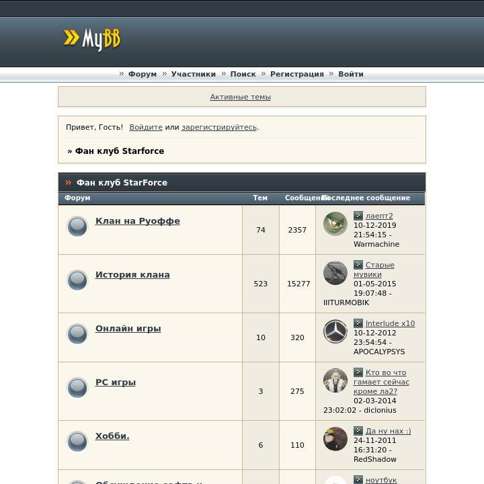Viewport: 484px width, 484px height.
Task: Click the Mercedes avatar in the Онлайн игры row
Action: click(335, 331)
